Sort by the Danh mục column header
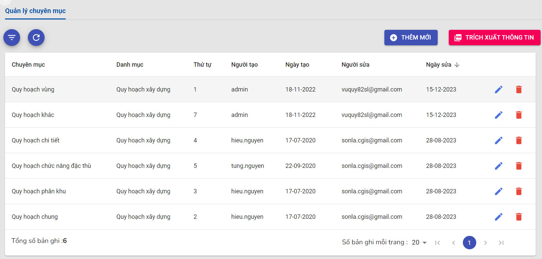 pos(130,65)
